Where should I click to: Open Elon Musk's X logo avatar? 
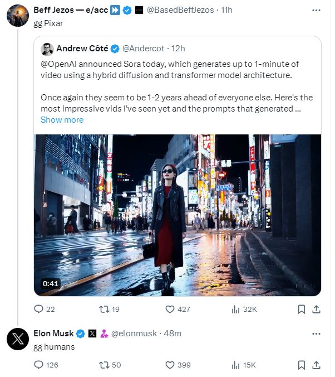(18, 339)
